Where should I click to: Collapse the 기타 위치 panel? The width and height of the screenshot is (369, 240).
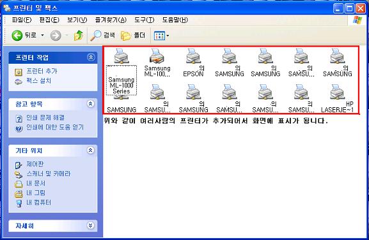click(x=91, y=150)
